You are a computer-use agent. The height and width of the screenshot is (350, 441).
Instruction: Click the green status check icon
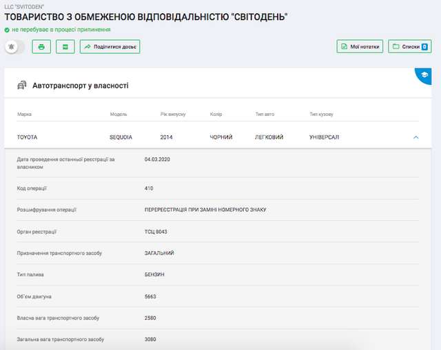7,30
